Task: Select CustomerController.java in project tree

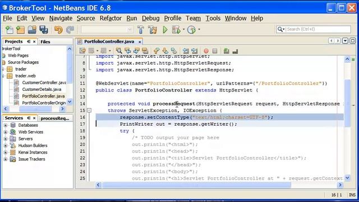Action: tap(44, 82)
